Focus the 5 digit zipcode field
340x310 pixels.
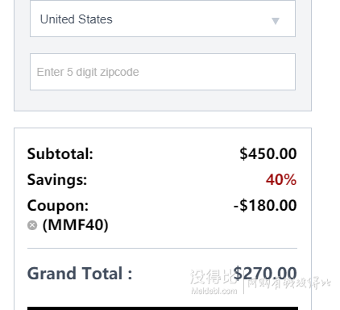[x=163, y=72]
